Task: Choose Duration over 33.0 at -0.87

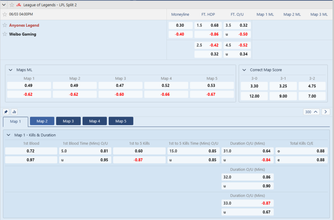Action: [248, 203]
